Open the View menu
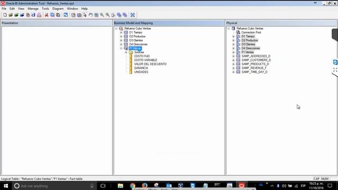This screenshot has height=190, width=338. point(21,8)
